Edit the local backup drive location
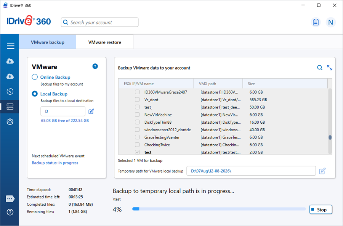Viewport: 343px width, 226px height. click(91, 111)
